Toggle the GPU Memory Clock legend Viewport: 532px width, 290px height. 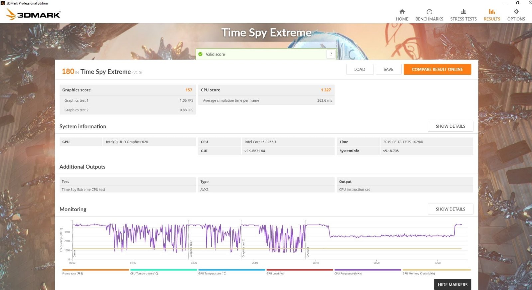click(x=436, y=272)
